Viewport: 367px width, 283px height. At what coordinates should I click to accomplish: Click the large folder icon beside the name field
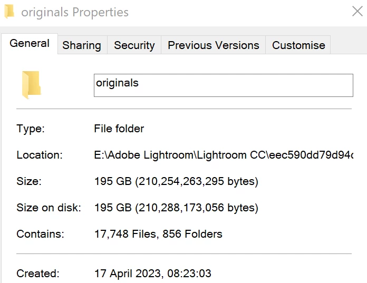[x=32, y=85]
